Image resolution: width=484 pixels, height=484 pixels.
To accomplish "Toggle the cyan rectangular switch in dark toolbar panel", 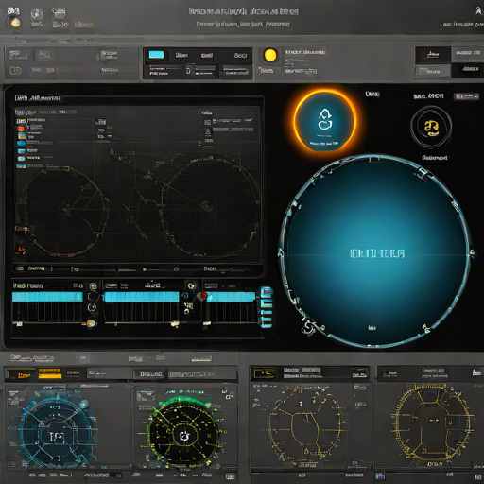I will [x=156, y=55].
